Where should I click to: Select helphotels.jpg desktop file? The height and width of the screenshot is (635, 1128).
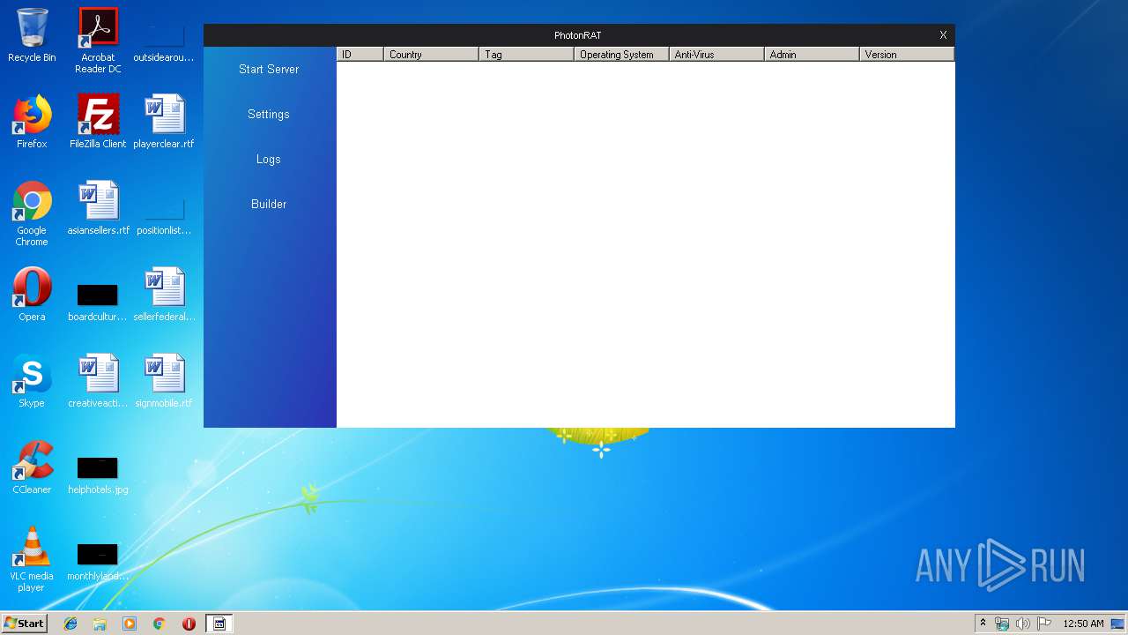[98, 474]
